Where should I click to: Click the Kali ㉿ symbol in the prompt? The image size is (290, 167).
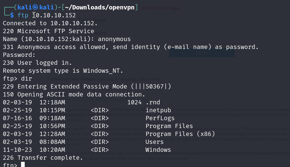pyautogui.click(x=38, y=7)
